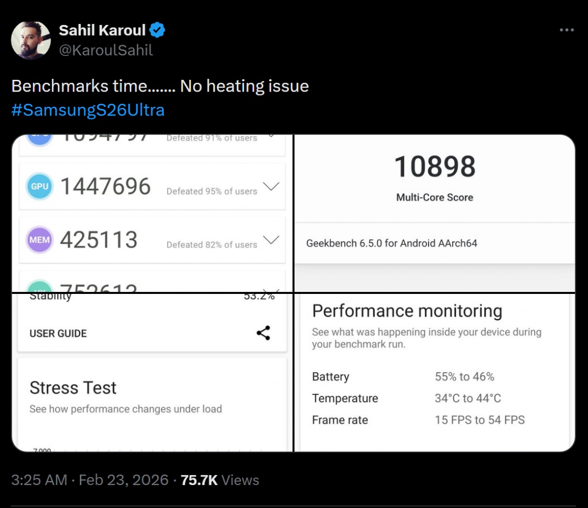Tap the share icon beside User Guide

tap(263, 333)
